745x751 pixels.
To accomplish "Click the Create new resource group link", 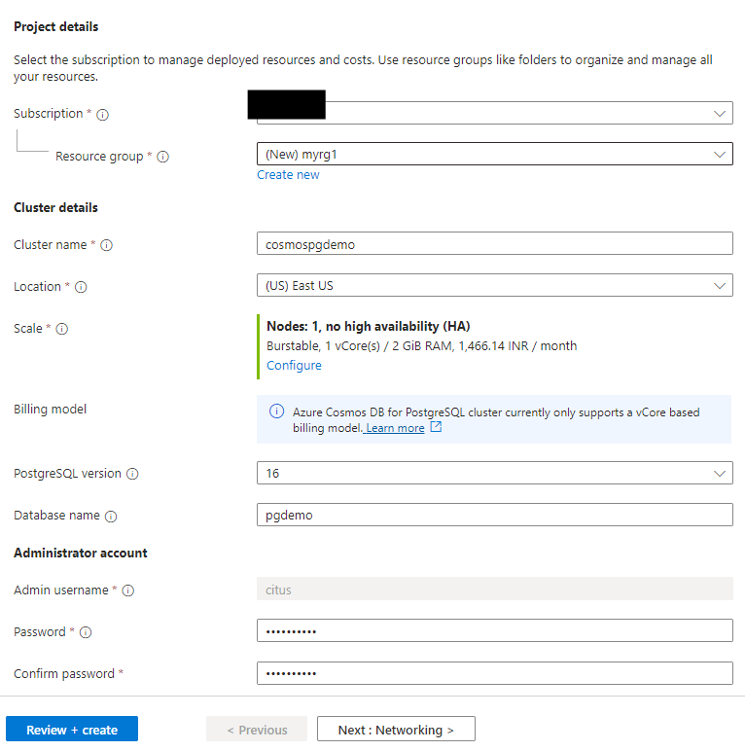I will click(288, 175).
